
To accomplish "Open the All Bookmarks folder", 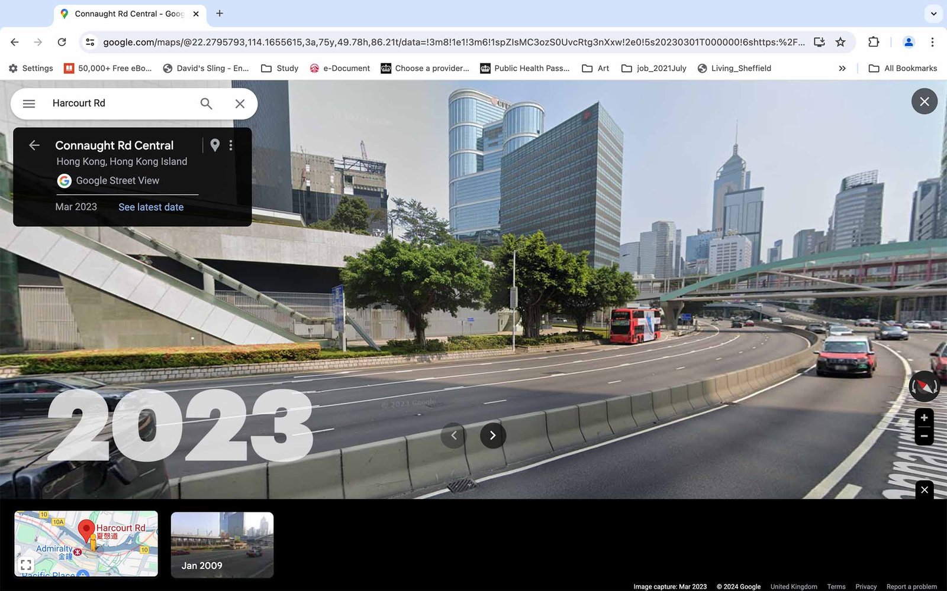I will 903,69.
